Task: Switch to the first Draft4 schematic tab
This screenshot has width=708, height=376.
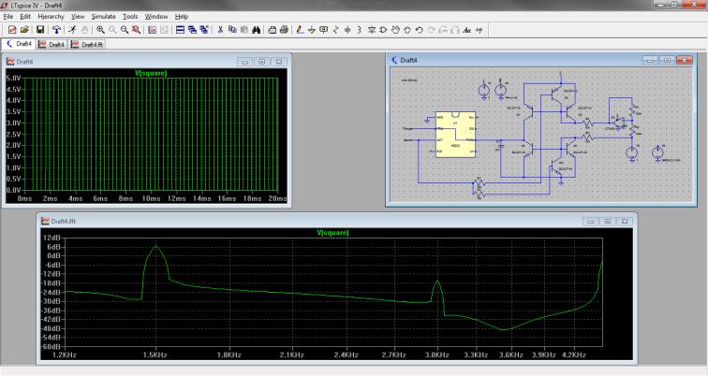Action: (20, 44)
